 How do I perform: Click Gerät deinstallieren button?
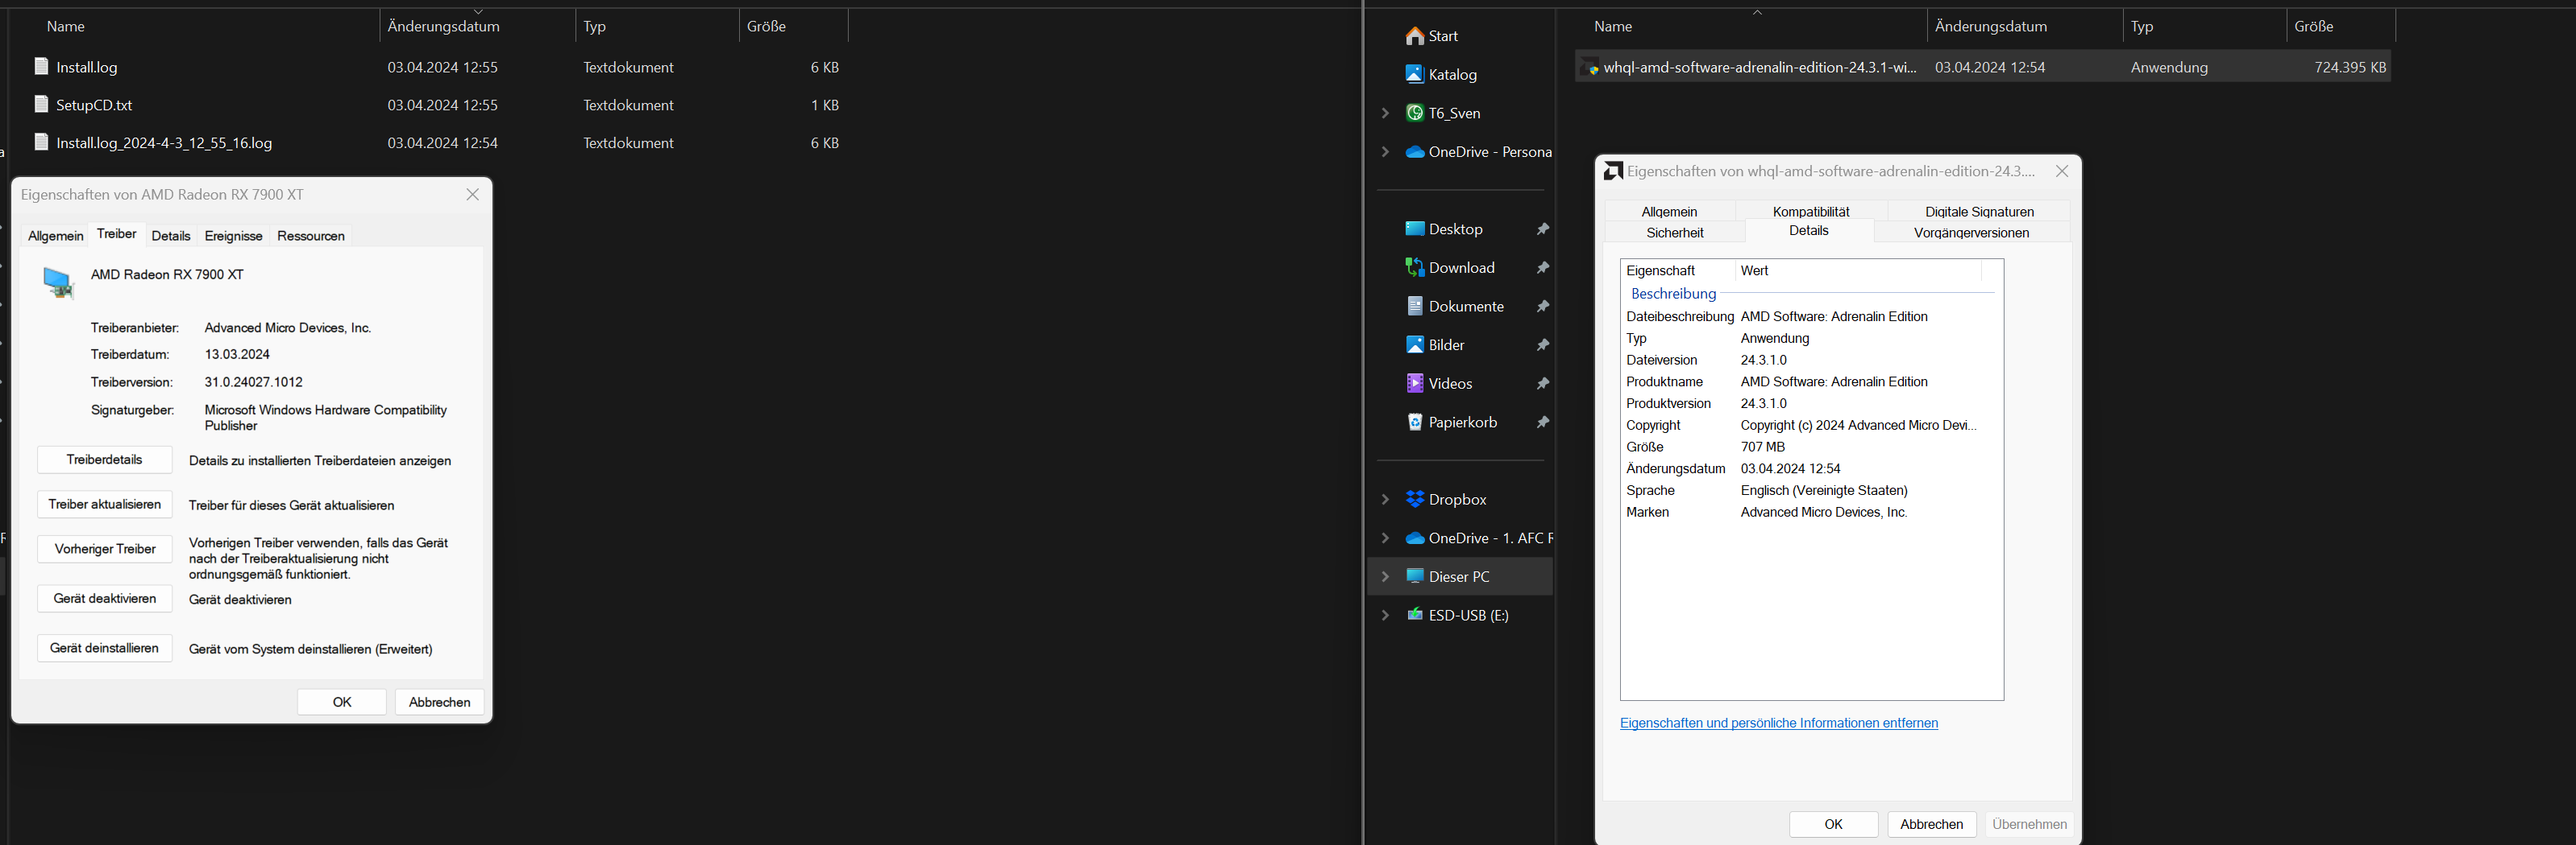click(x=105, y=648)
